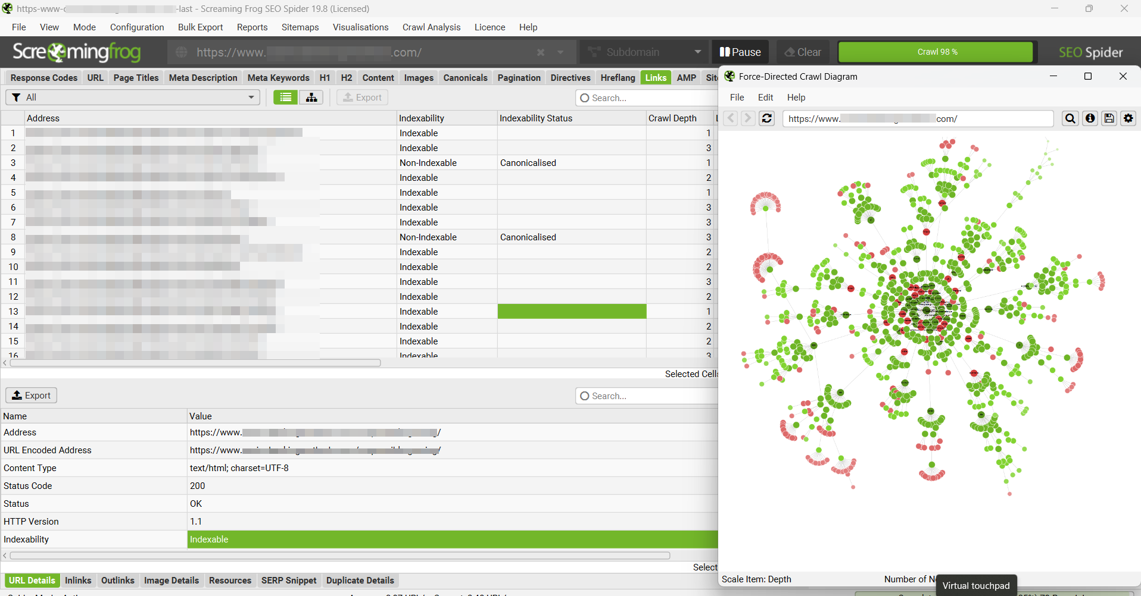Open the URL Details tab
This screenshot has height=596, width=1141.
pyautogui.click(x=32, y=581)
